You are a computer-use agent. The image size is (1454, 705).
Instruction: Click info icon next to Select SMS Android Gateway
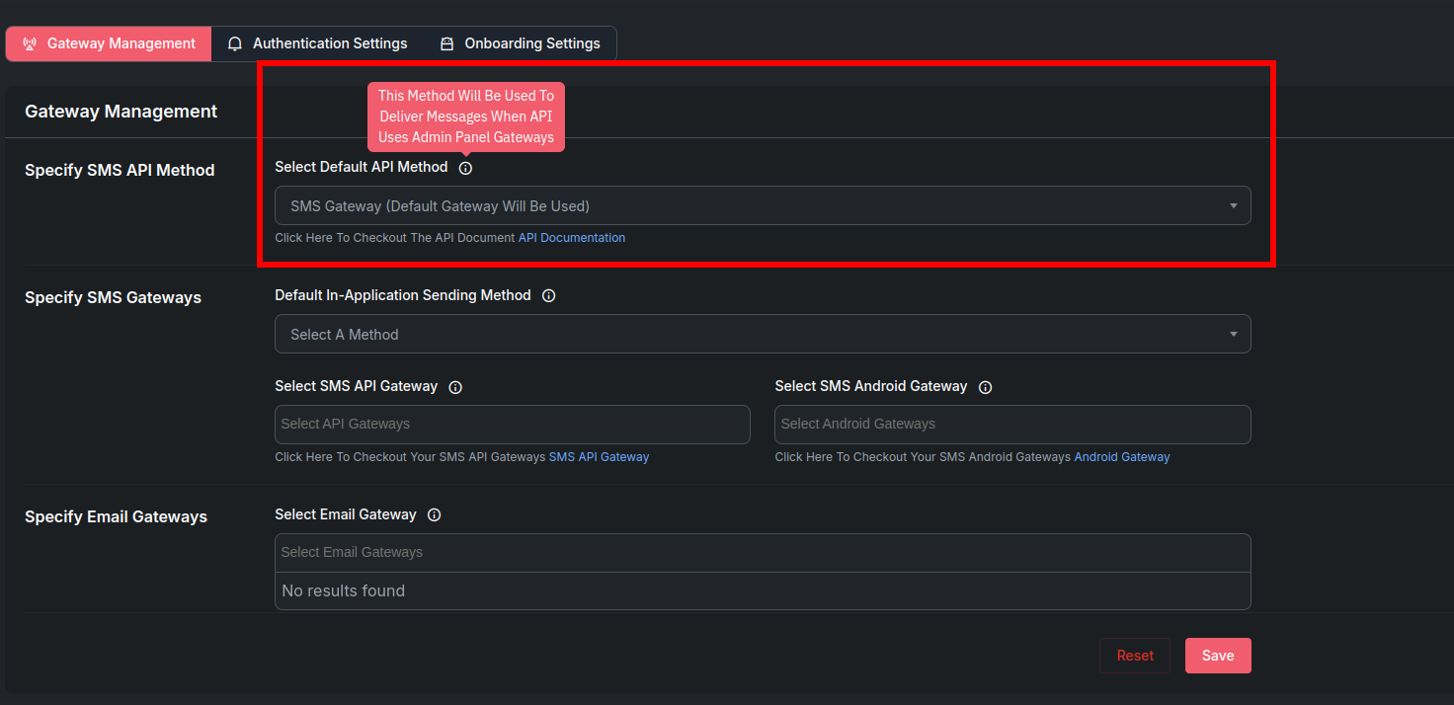tap(985, 387)
